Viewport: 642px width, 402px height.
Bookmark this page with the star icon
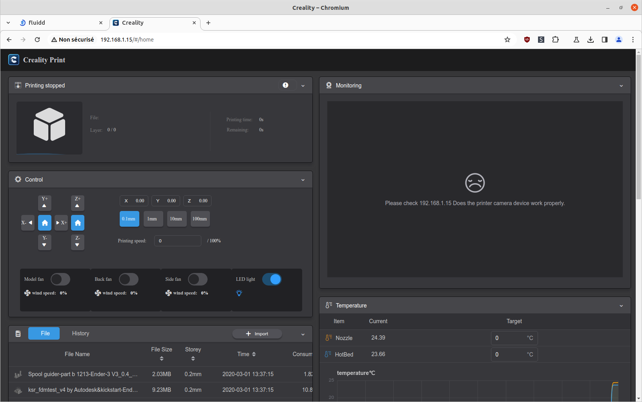(x=507, y=40)
